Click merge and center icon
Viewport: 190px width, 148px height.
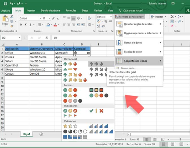pyautogui.click(x=89, y=25)
